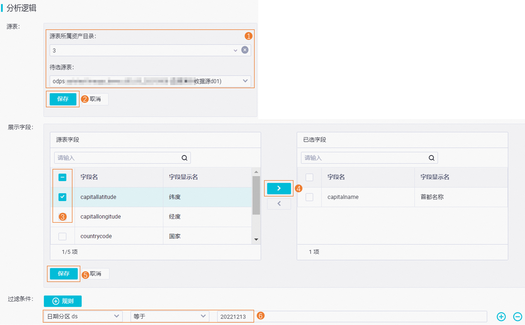Screen dimensions: 525x325
Task: Check the capitalname field checkbox
Action: [x=309, y=197]
